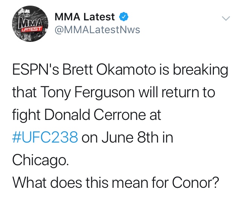Click the MMA logo lettering in avatar
The height and width of the screenshot is (198, 235).
pos(30,23)
